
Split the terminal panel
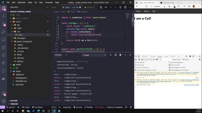click(x=116, y=55)
